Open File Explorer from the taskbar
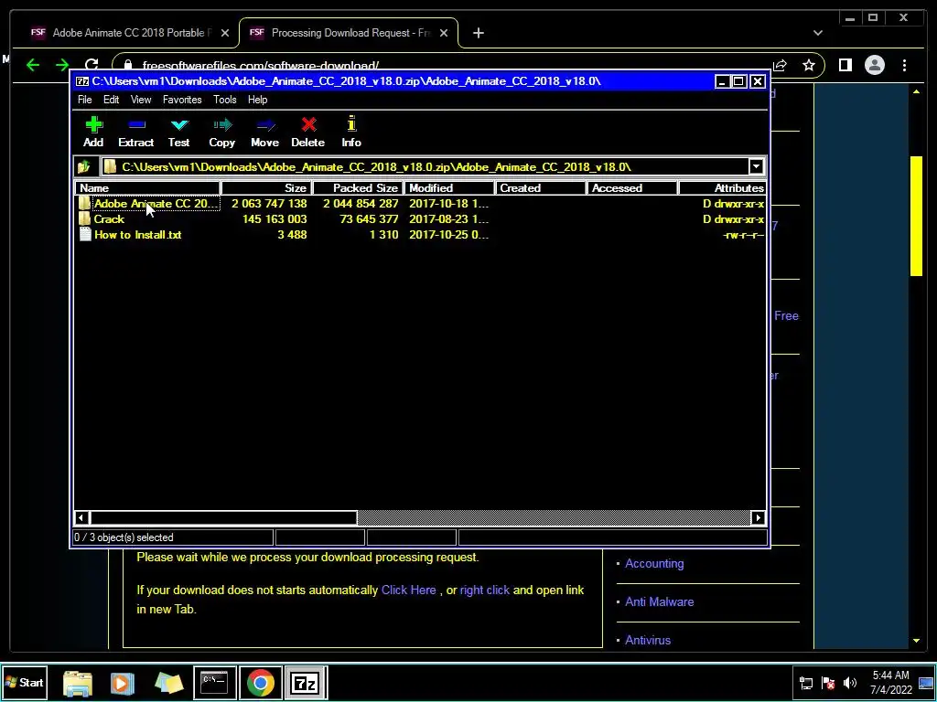937x702 pixels. (78, 683)
